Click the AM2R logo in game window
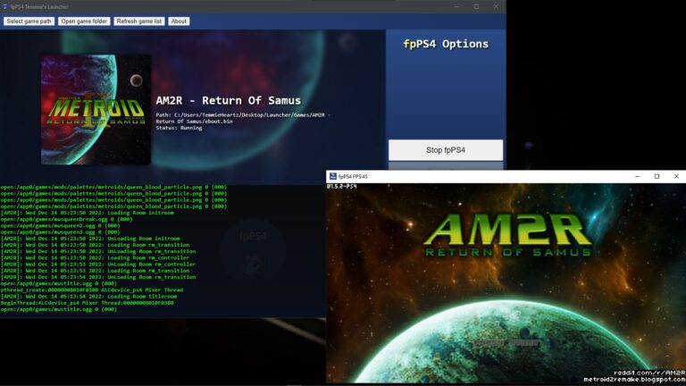Viewport: 686px width, 386px height. click(508, 234)
